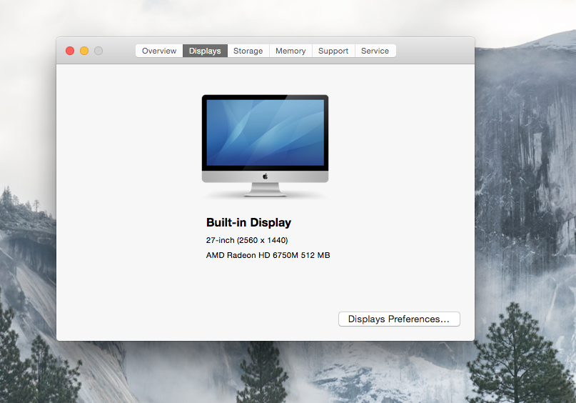Switch to the Overview tab
The image size is (576, 403).
click(159, 51)
